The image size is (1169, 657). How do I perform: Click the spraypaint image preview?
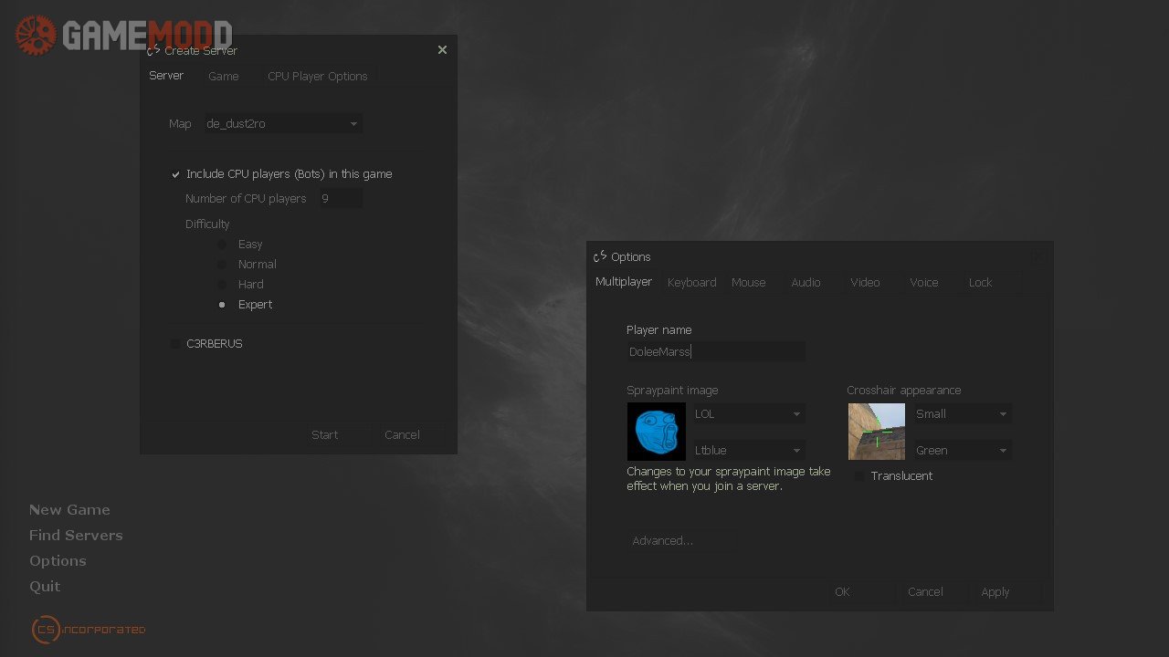tap(656, 432)
